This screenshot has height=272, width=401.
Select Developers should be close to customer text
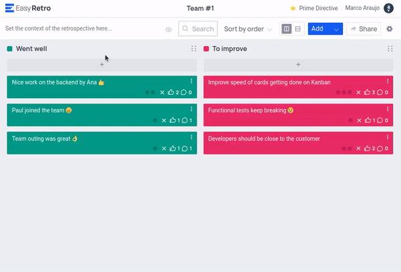[x=264, y=139]
